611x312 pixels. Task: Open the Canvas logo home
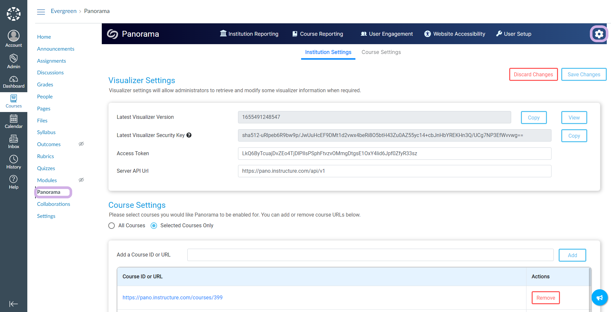[14, 14]
